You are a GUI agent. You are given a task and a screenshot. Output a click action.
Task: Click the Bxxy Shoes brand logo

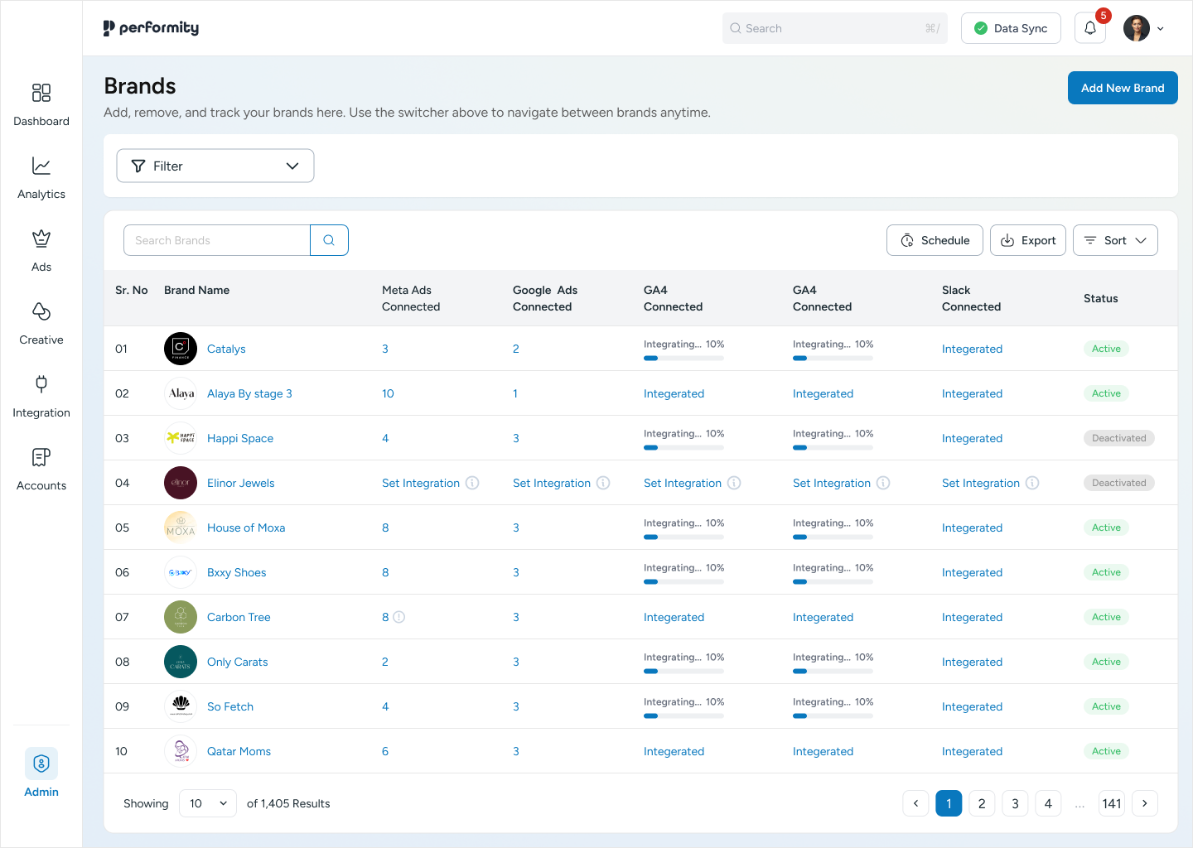pos(181,572)
